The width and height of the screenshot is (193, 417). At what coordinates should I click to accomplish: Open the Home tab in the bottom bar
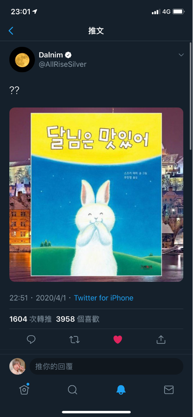click(24, 390)
